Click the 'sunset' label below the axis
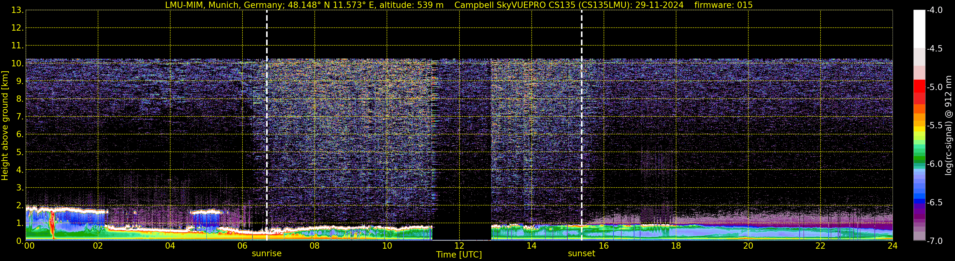Image resolution: width=955 pixels, height=261 pixels. pyautogui.click(x=581, y=254)
